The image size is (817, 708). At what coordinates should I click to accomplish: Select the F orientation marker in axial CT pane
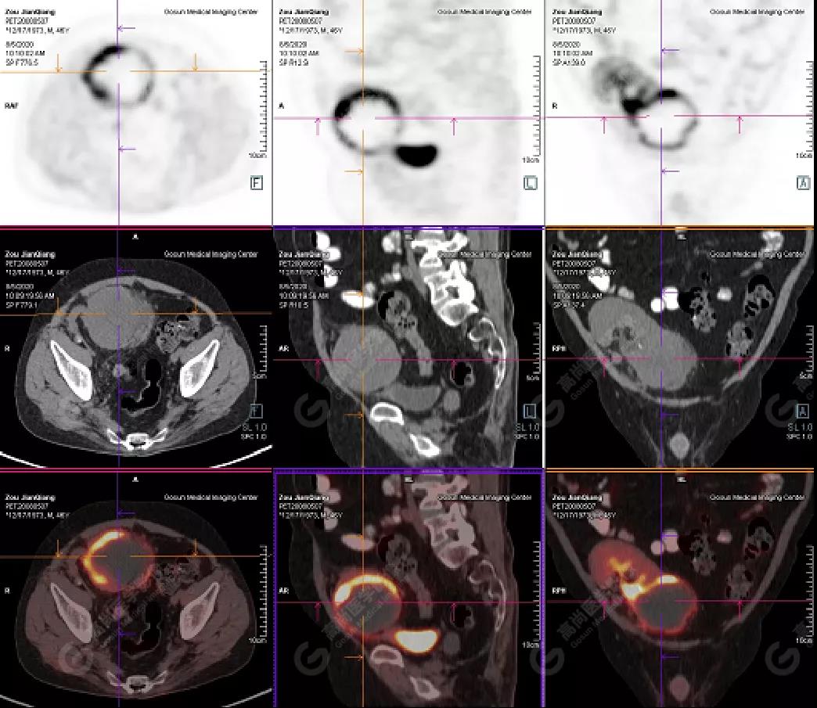[x=256, y=412]
